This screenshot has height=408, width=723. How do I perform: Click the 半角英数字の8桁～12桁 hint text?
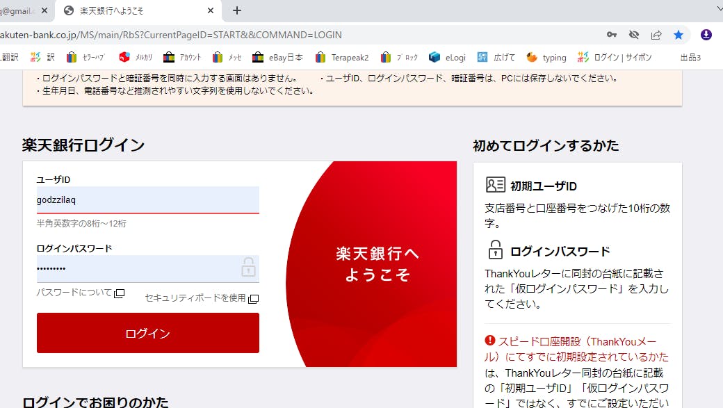81,224
